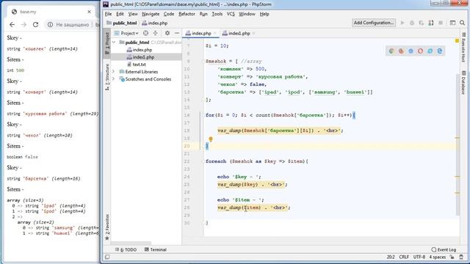This screenshot has width=470, height=264.
Task: Click the yellow lightbulb intention icon
Action: tap(211, 139)
